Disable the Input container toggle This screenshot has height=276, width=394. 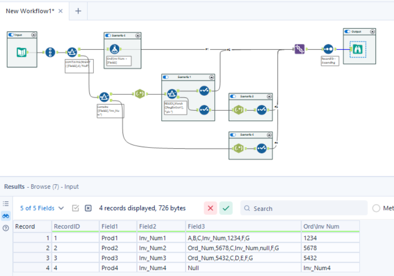(11, 35)
